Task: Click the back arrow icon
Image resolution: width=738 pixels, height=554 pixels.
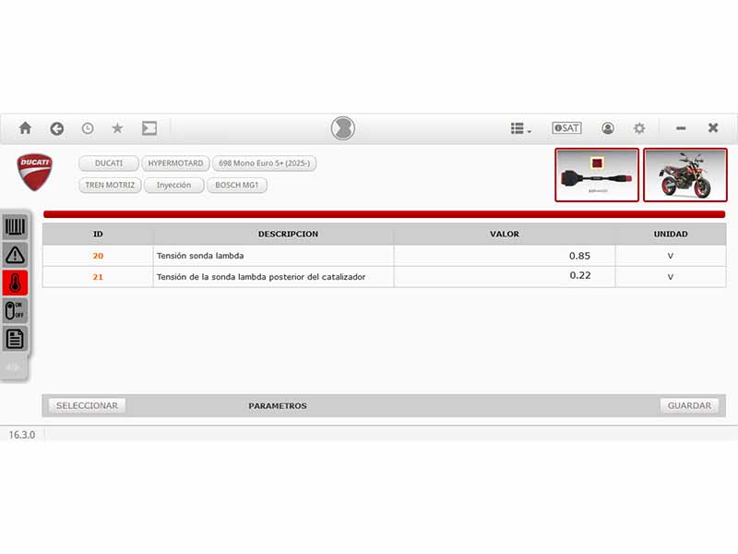Action: tap(57, 128)
